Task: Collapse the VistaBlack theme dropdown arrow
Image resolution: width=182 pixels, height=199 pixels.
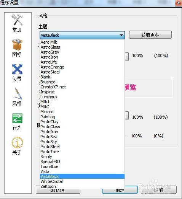Action: [x=121, y=35]
